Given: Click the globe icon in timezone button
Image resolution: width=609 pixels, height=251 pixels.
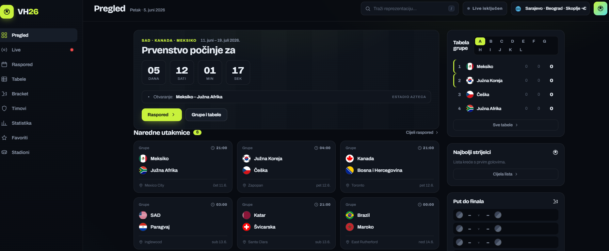Looking at the screenshot, I should tap(518, 9).
